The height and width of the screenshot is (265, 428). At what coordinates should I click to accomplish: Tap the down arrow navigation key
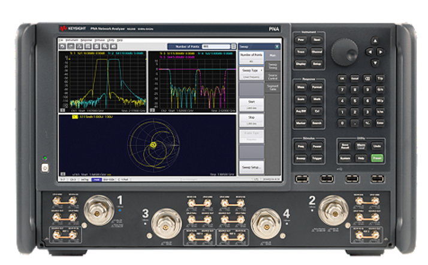click(x=375, y=63)
